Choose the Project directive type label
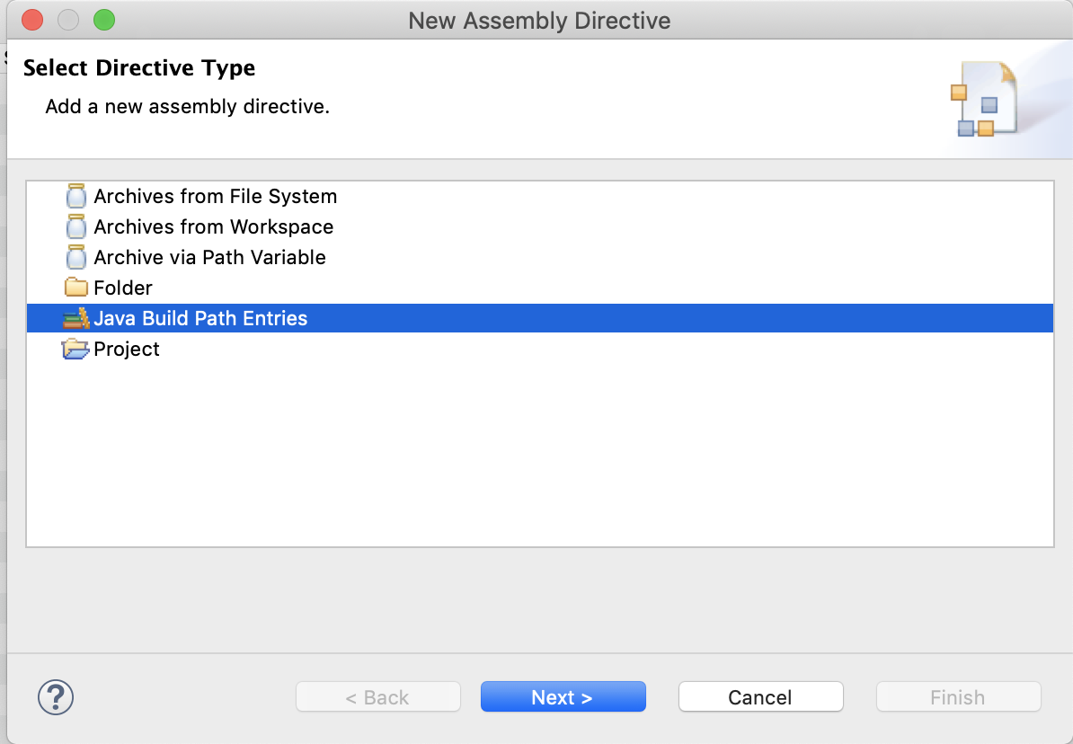1073x744 pixels. pos(127,350)
